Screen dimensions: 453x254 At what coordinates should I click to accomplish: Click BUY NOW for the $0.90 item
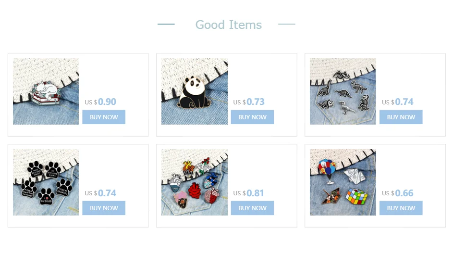104,117
